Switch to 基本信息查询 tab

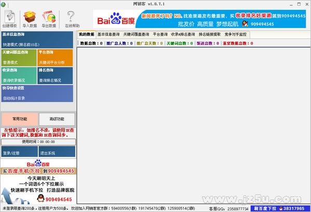tap(109, 34)
